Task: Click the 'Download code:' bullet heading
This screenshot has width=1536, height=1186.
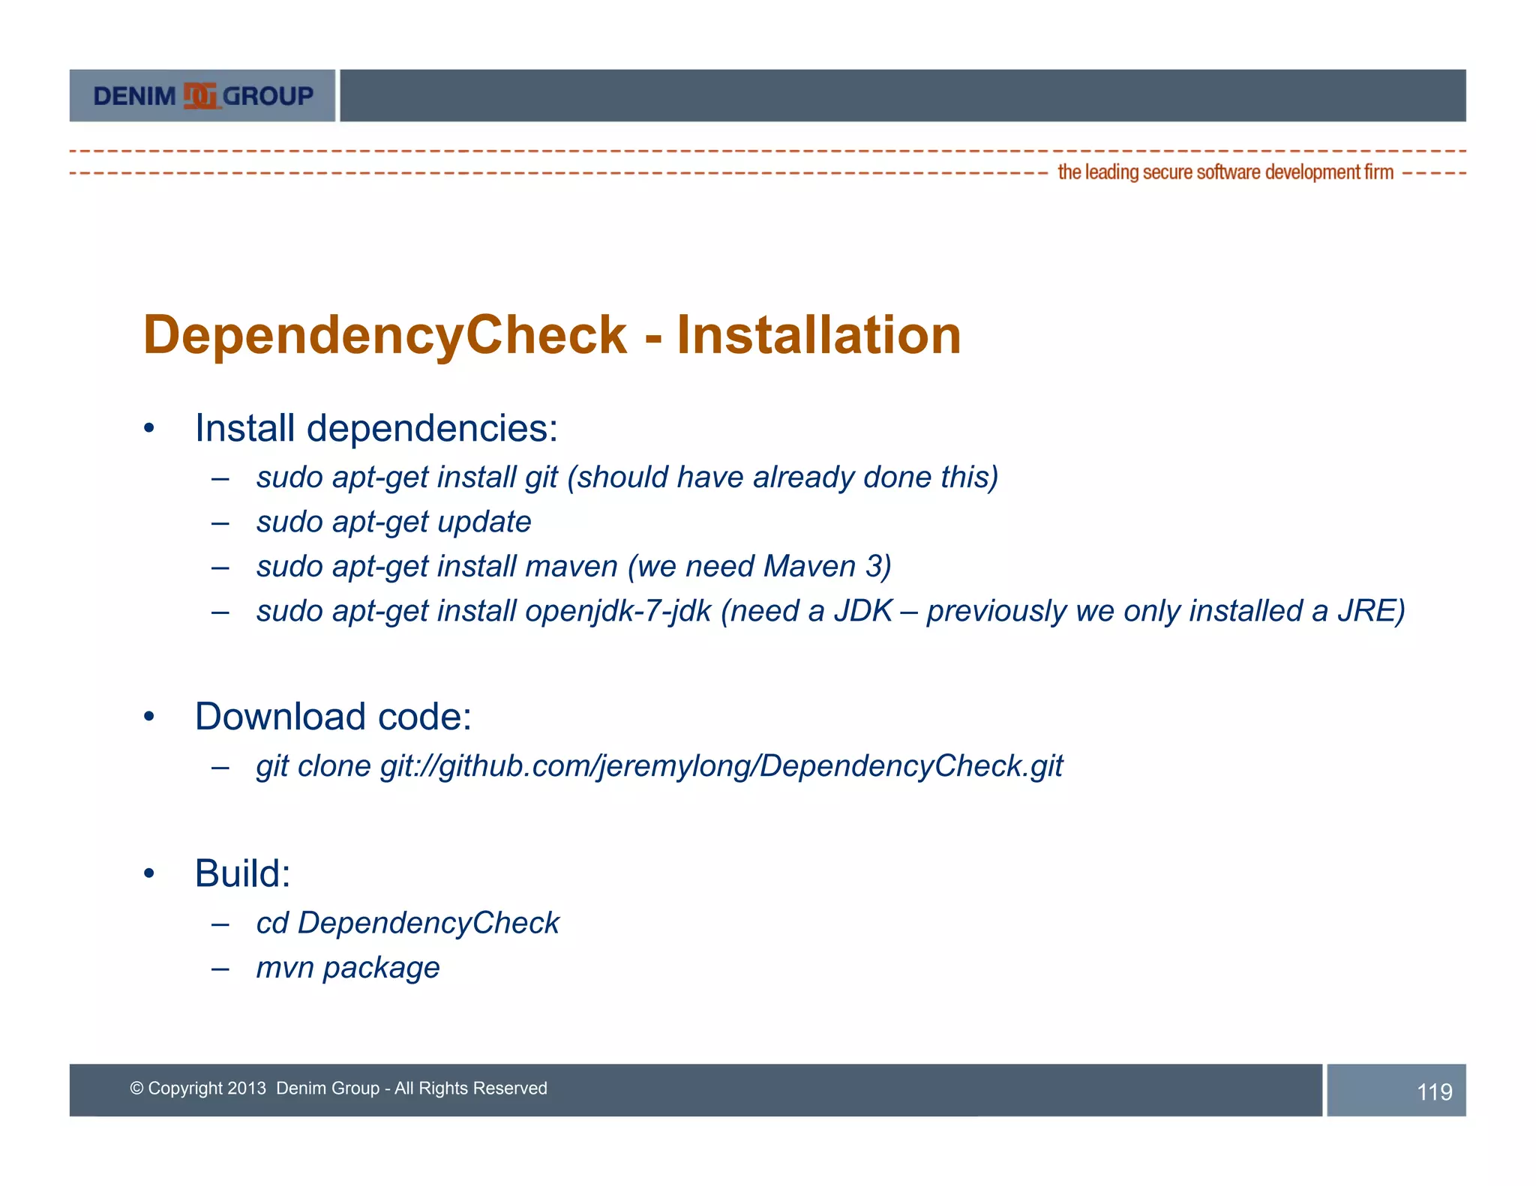Action: coord(333,717)
